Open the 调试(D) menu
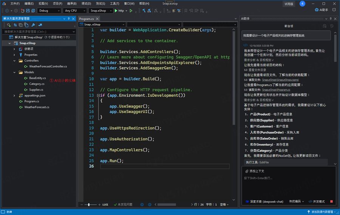The image size is (340, 215). point(86,3)
